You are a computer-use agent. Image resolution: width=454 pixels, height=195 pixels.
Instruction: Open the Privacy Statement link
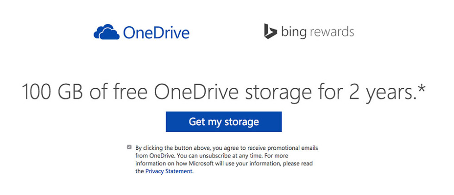(x=169, y=171)
